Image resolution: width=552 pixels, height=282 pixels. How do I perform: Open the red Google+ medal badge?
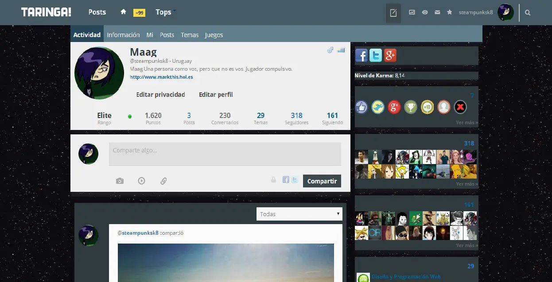click(394, 107)
